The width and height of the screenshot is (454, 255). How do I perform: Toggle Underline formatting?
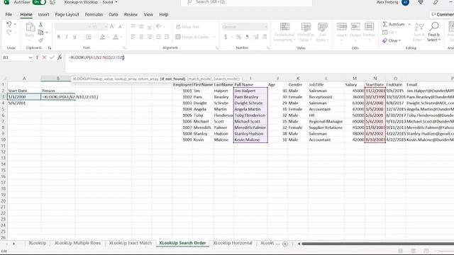coord(74,37)
